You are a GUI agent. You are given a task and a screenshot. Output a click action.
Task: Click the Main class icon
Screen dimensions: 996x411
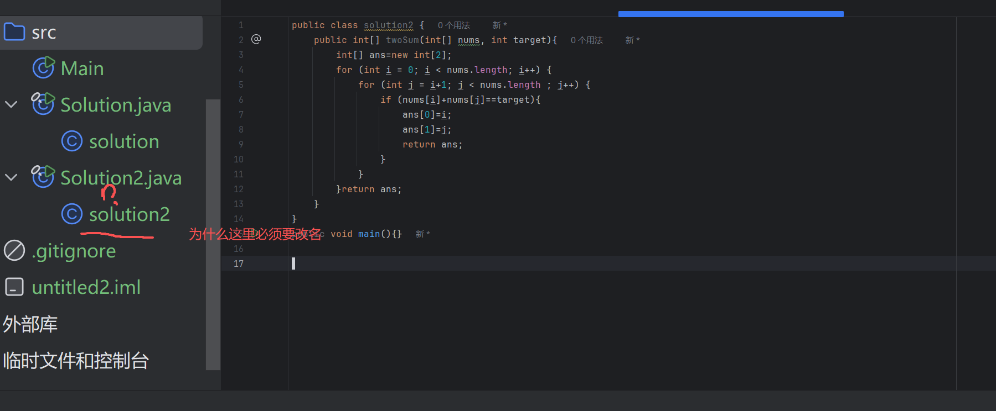tap(43, 68)
